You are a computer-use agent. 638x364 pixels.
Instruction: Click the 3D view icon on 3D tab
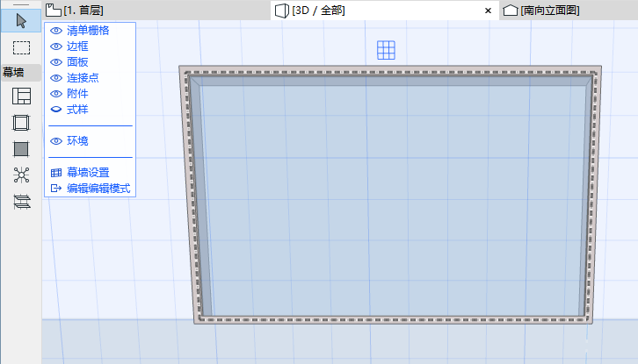pyautogui.click(x=282, y=11)
